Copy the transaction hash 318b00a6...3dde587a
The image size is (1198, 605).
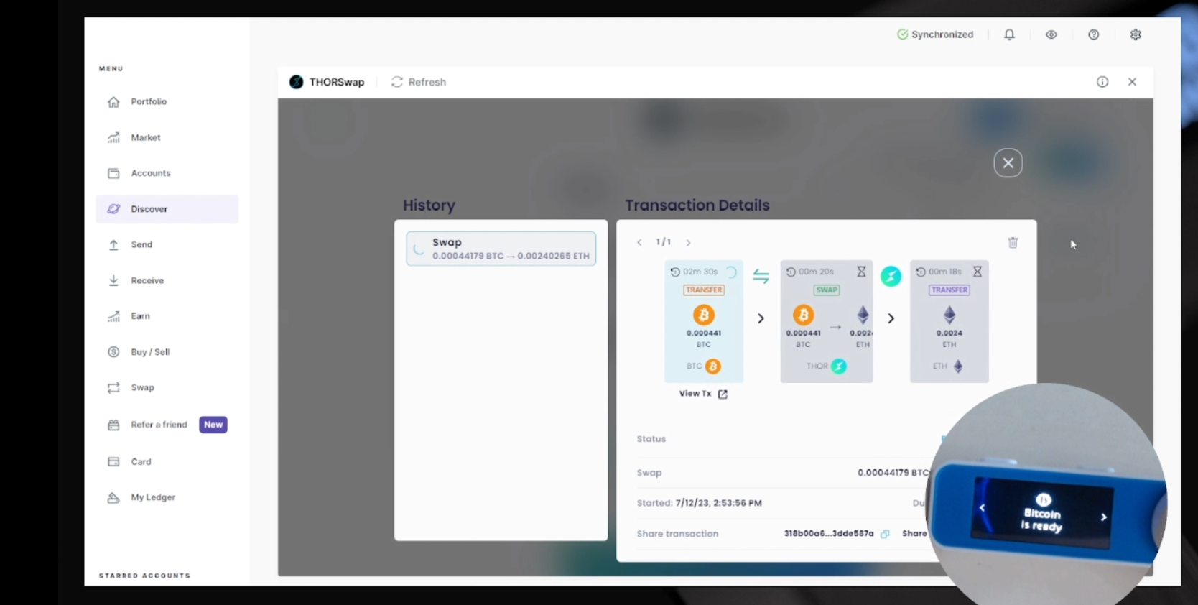tap(885, 534)
